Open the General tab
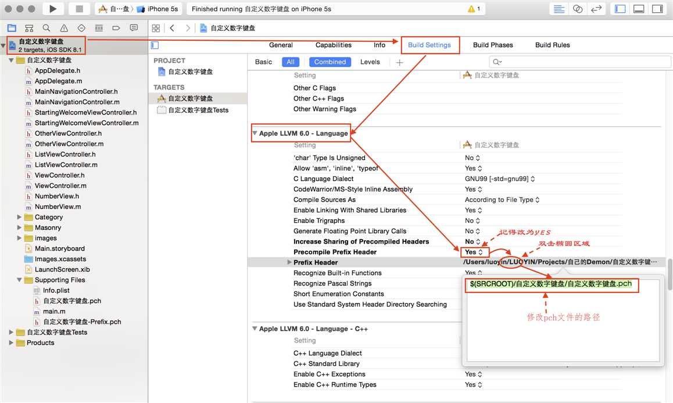 pos(281,45)
